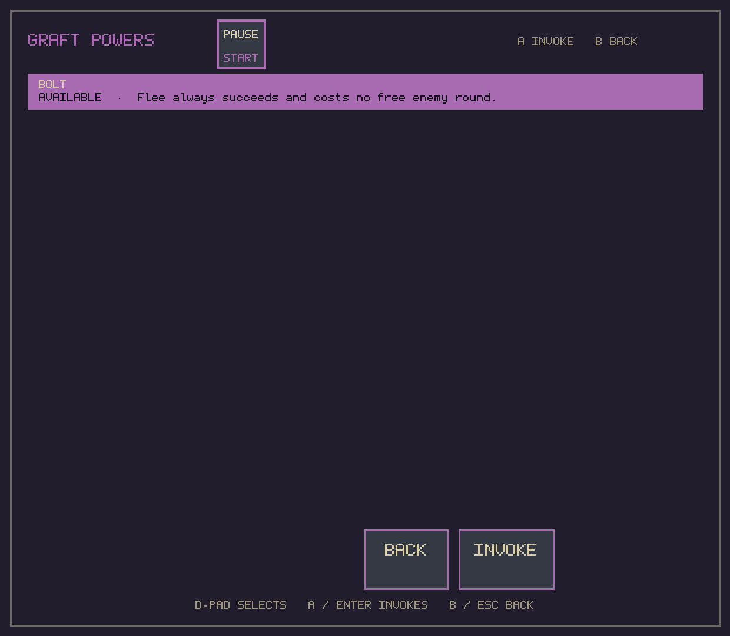This screenshot has width=730, height=636.
Task: Click the 'B / ESC BACK' footer text
Action: click(x=492, y=605)
